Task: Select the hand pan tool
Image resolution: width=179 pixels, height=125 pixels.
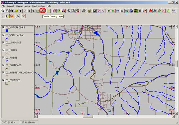Action: 7,11
